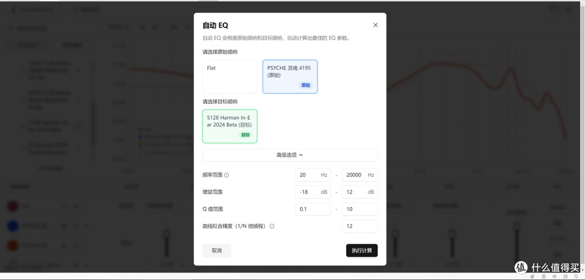Viewport: 585px width, 280px height.
Task: Click the trash icon in the browser status bar
Action: [544, 277]
